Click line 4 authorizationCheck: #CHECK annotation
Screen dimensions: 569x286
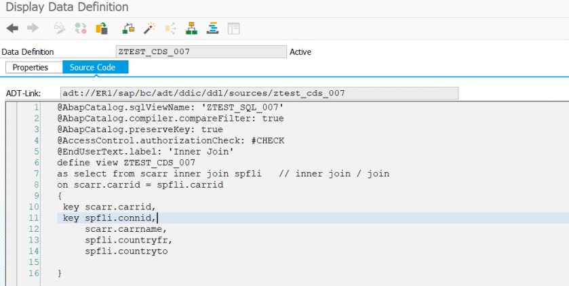pyautogui.click(x=170, y=141)
